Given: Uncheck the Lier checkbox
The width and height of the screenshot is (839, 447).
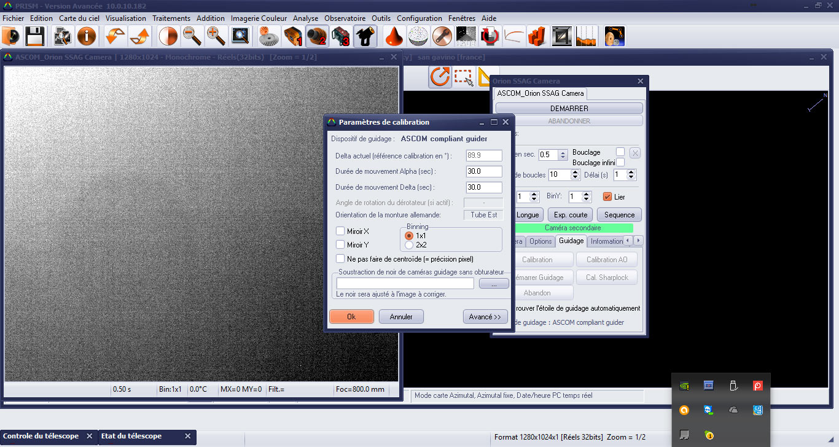Looking at the screenshot, I should pos(607,197).
